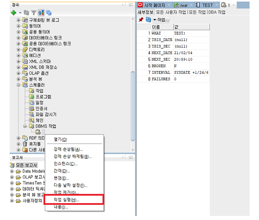Open the 모든 작업 subtab
Screen dimensions: 259x220
pos(197,12)
